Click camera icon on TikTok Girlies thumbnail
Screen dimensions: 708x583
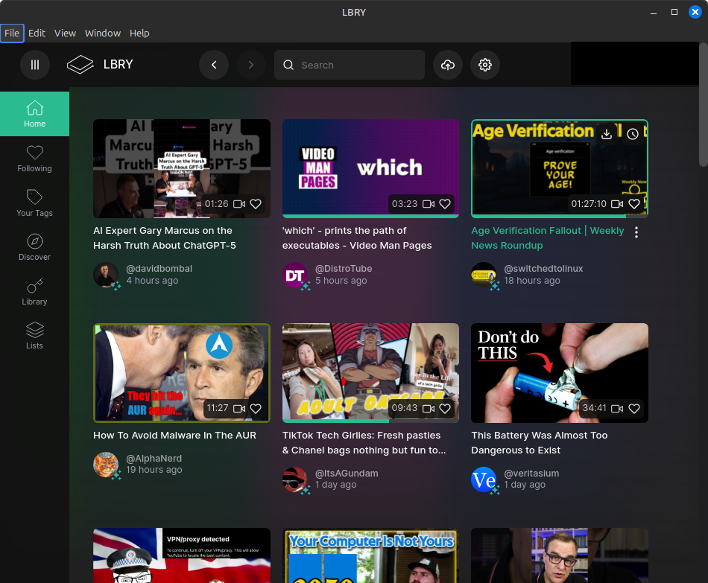[x=429, y=408]
